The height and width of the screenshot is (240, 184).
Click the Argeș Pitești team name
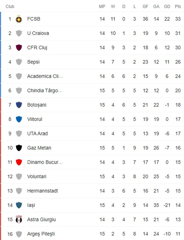tap(41, 234)
